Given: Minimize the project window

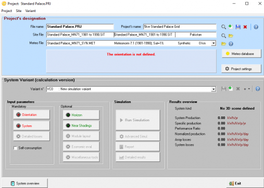Looking at the screenshot, I should [x=234, y=4].
